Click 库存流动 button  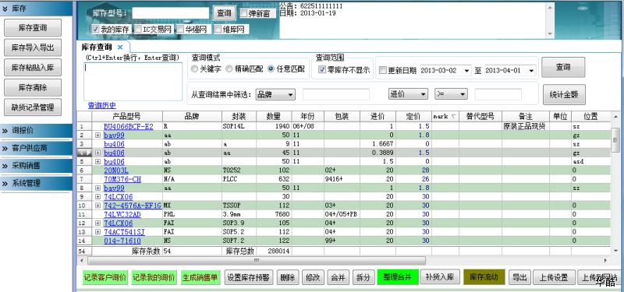click(x=484, y=277)
